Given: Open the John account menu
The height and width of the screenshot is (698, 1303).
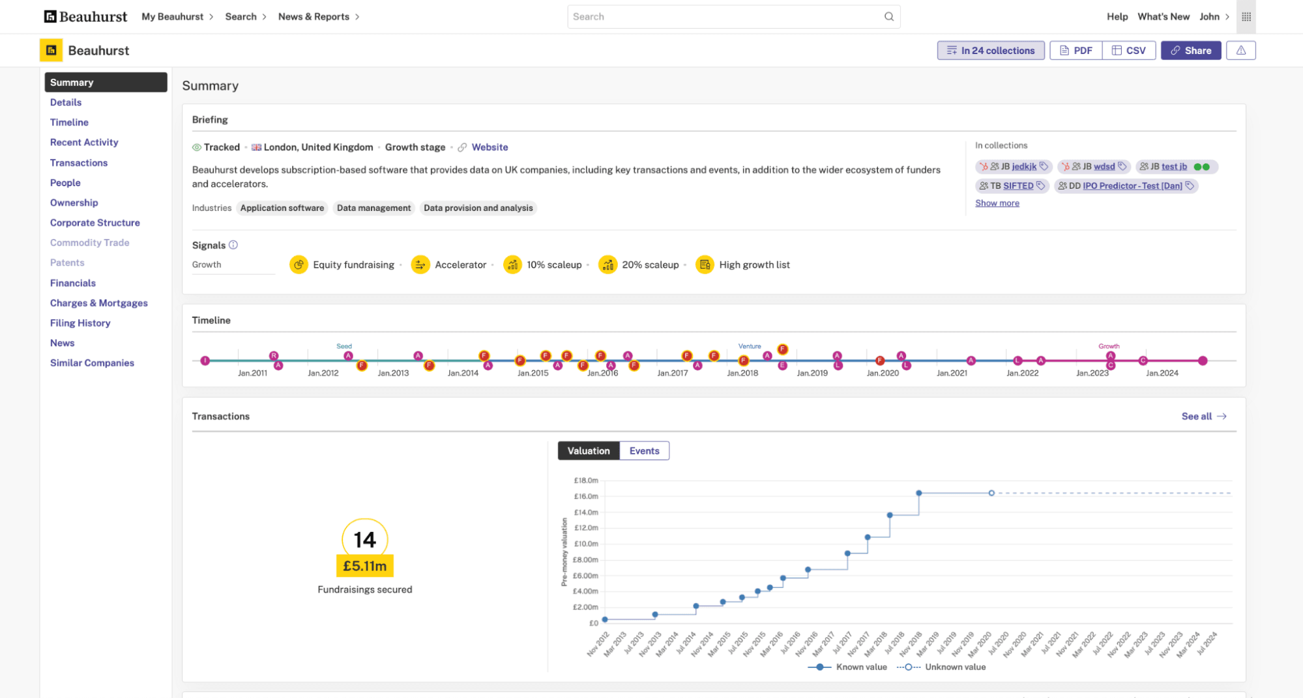Looking at the screenshot, I should 1214,16.
